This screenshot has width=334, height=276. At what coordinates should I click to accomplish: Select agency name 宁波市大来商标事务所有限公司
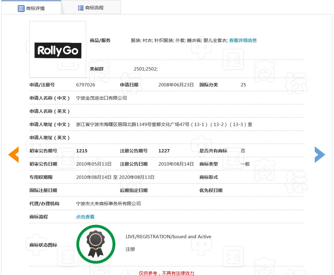click(x=108, y=204)
